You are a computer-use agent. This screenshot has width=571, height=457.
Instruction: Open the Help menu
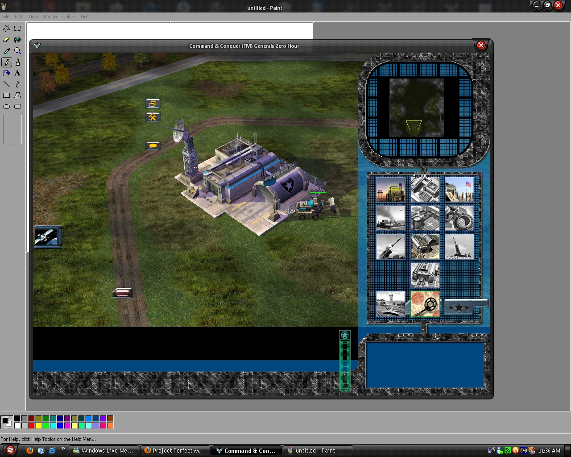[85, 17]
